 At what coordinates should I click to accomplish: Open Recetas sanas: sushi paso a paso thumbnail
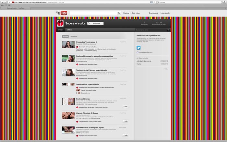click(68, 130)
